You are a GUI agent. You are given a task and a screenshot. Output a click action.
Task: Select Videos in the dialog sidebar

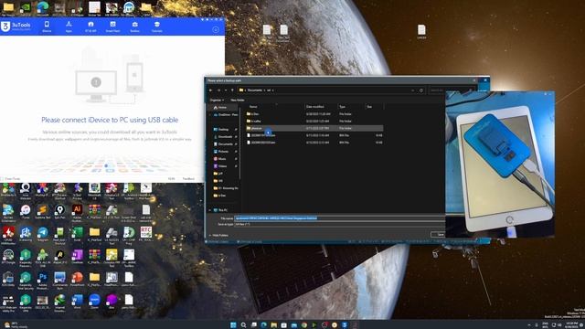pyautogui.click(x=222, y=166)
